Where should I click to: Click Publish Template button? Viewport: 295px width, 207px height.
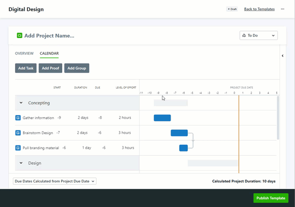271,198
